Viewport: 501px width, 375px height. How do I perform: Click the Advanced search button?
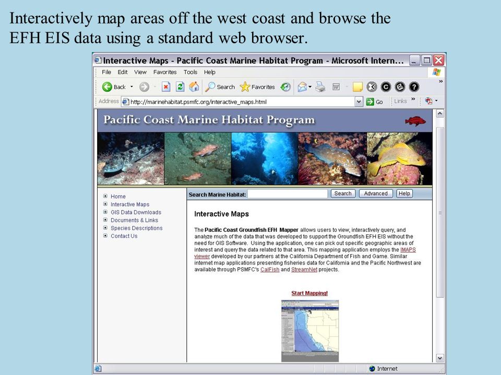[376, 194]
